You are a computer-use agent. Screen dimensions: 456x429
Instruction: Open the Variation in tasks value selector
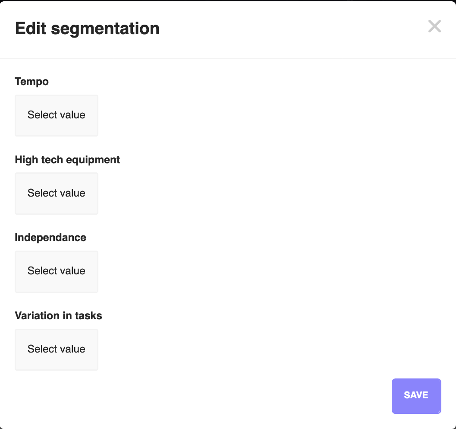click(x=56, y=349)
